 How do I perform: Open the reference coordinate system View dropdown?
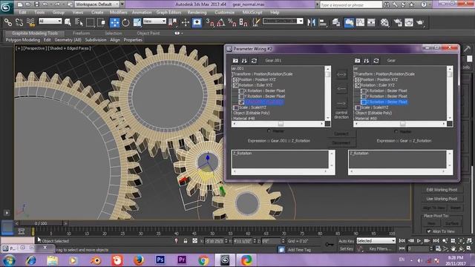pos(154,21)
